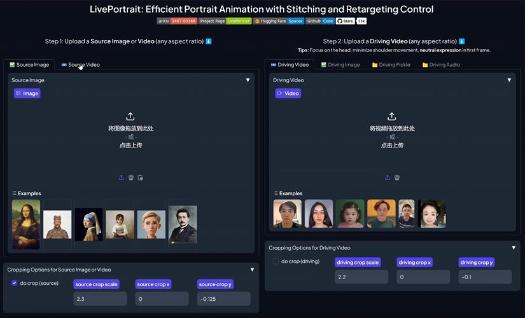Image resolution: width=525 pixels, height=318 pixels.
Task: Click webcam icon in Source Image panel
Action: (x=131, y=177)
